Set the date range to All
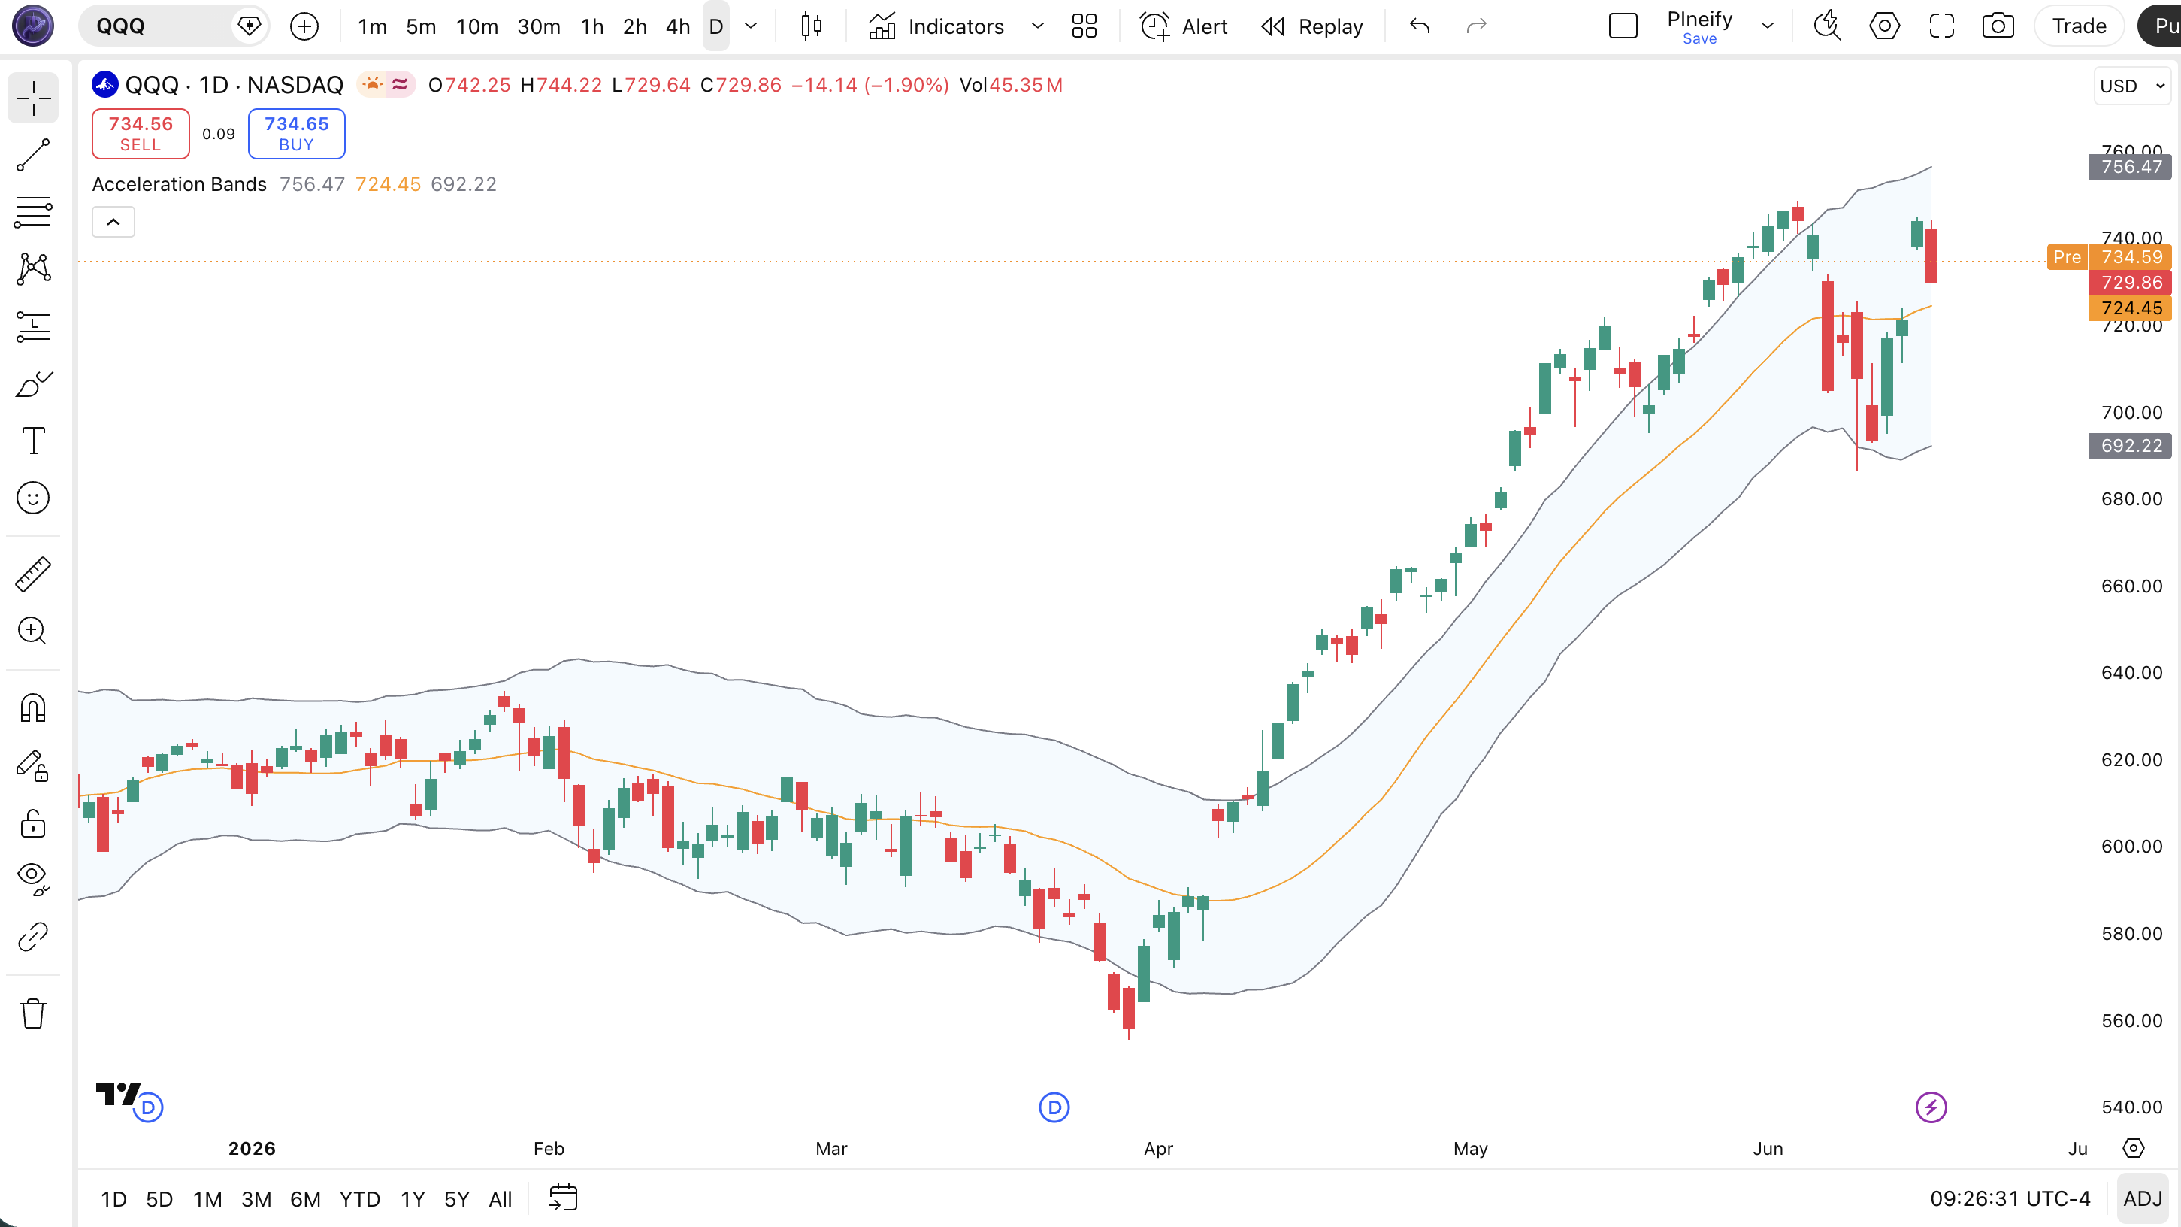2181x1227 pixels. point(501,1199)
